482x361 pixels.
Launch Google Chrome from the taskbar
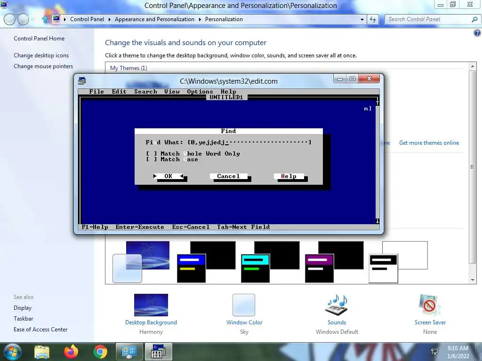point(100,352)
